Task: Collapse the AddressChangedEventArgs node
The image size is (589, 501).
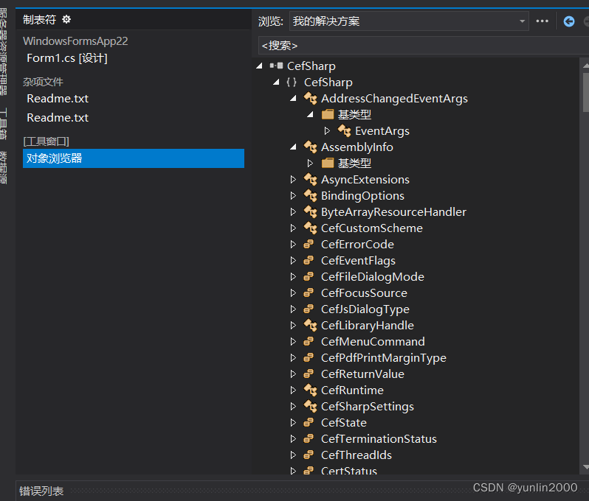Action: (x=293, y=98)
